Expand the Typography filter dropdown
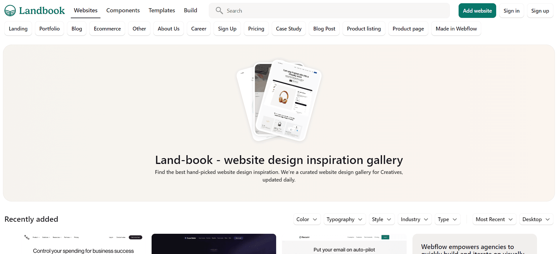The image size is (557, 254). pyautogui.click(x=345, y=219)
